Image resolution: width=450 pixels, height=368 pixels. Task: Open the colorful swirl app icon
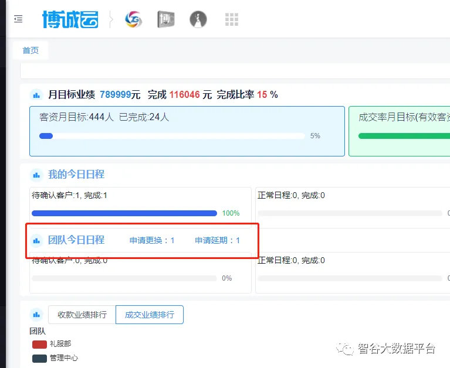[x=134, y=19]
